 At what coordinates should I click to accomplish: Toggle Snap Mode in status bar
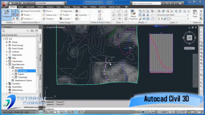click(x=41, y=112)
